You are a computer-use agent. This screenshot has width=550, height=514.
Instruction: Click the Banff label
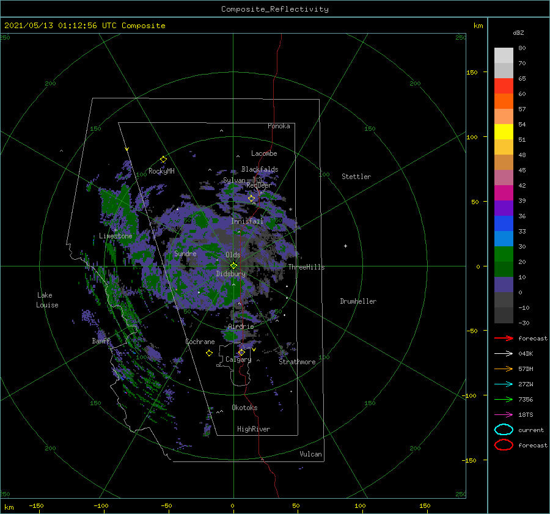click(101, 340)
